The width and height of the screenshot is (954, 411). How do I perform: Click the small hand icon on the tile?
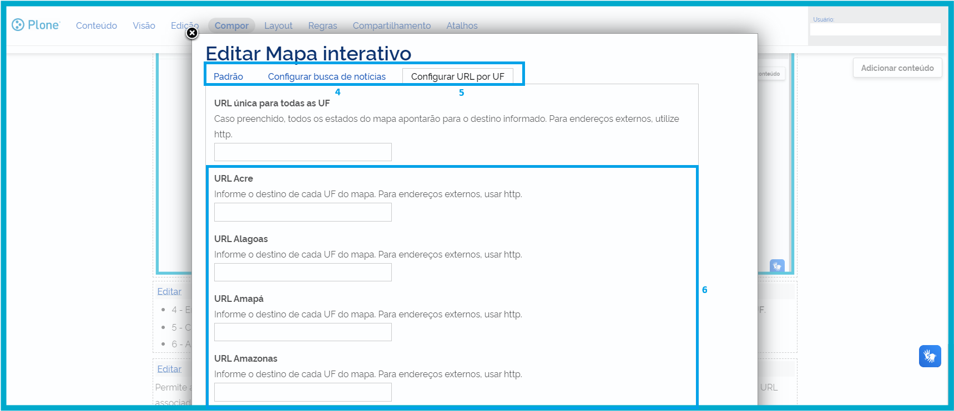click(x=777, y=266)
